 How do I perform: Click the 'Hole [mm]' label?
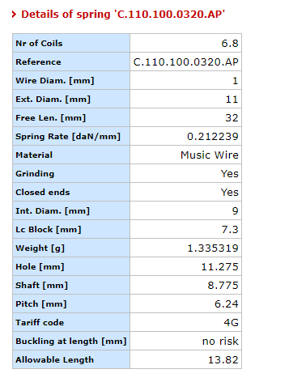tap(40, 267)
